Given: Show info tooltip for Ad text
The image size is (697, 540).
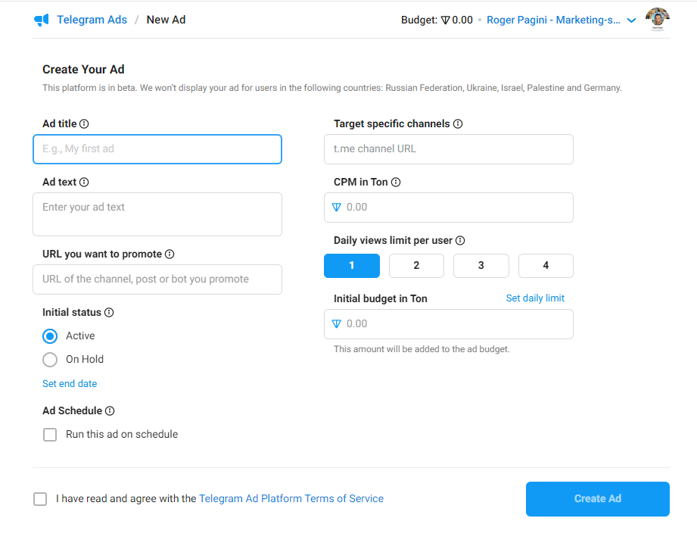Looking at the screenshot, I should (84, 182).
